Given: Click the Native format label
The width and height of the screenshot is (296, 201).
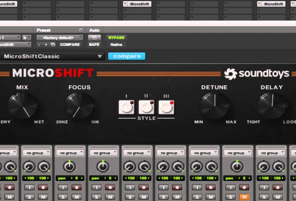Looking at the screenshot, I should point(116,45).
